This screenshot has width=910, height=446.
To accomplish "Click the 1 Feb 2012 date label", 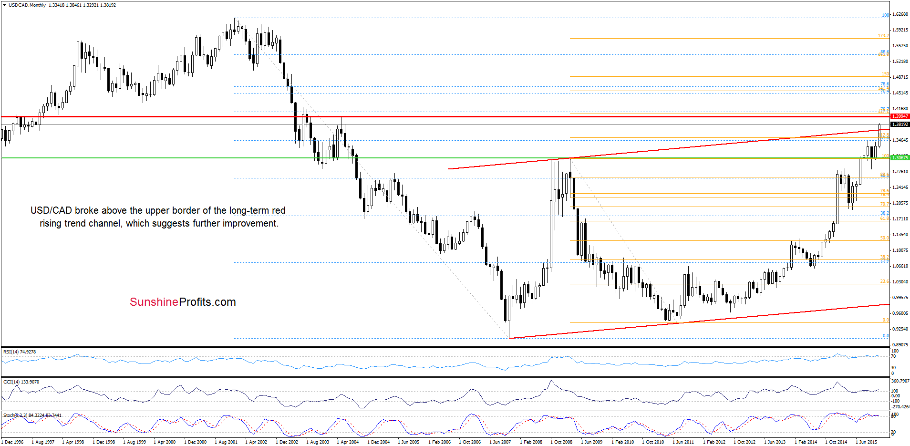I will pyautogui.click(x=714, y=442).
